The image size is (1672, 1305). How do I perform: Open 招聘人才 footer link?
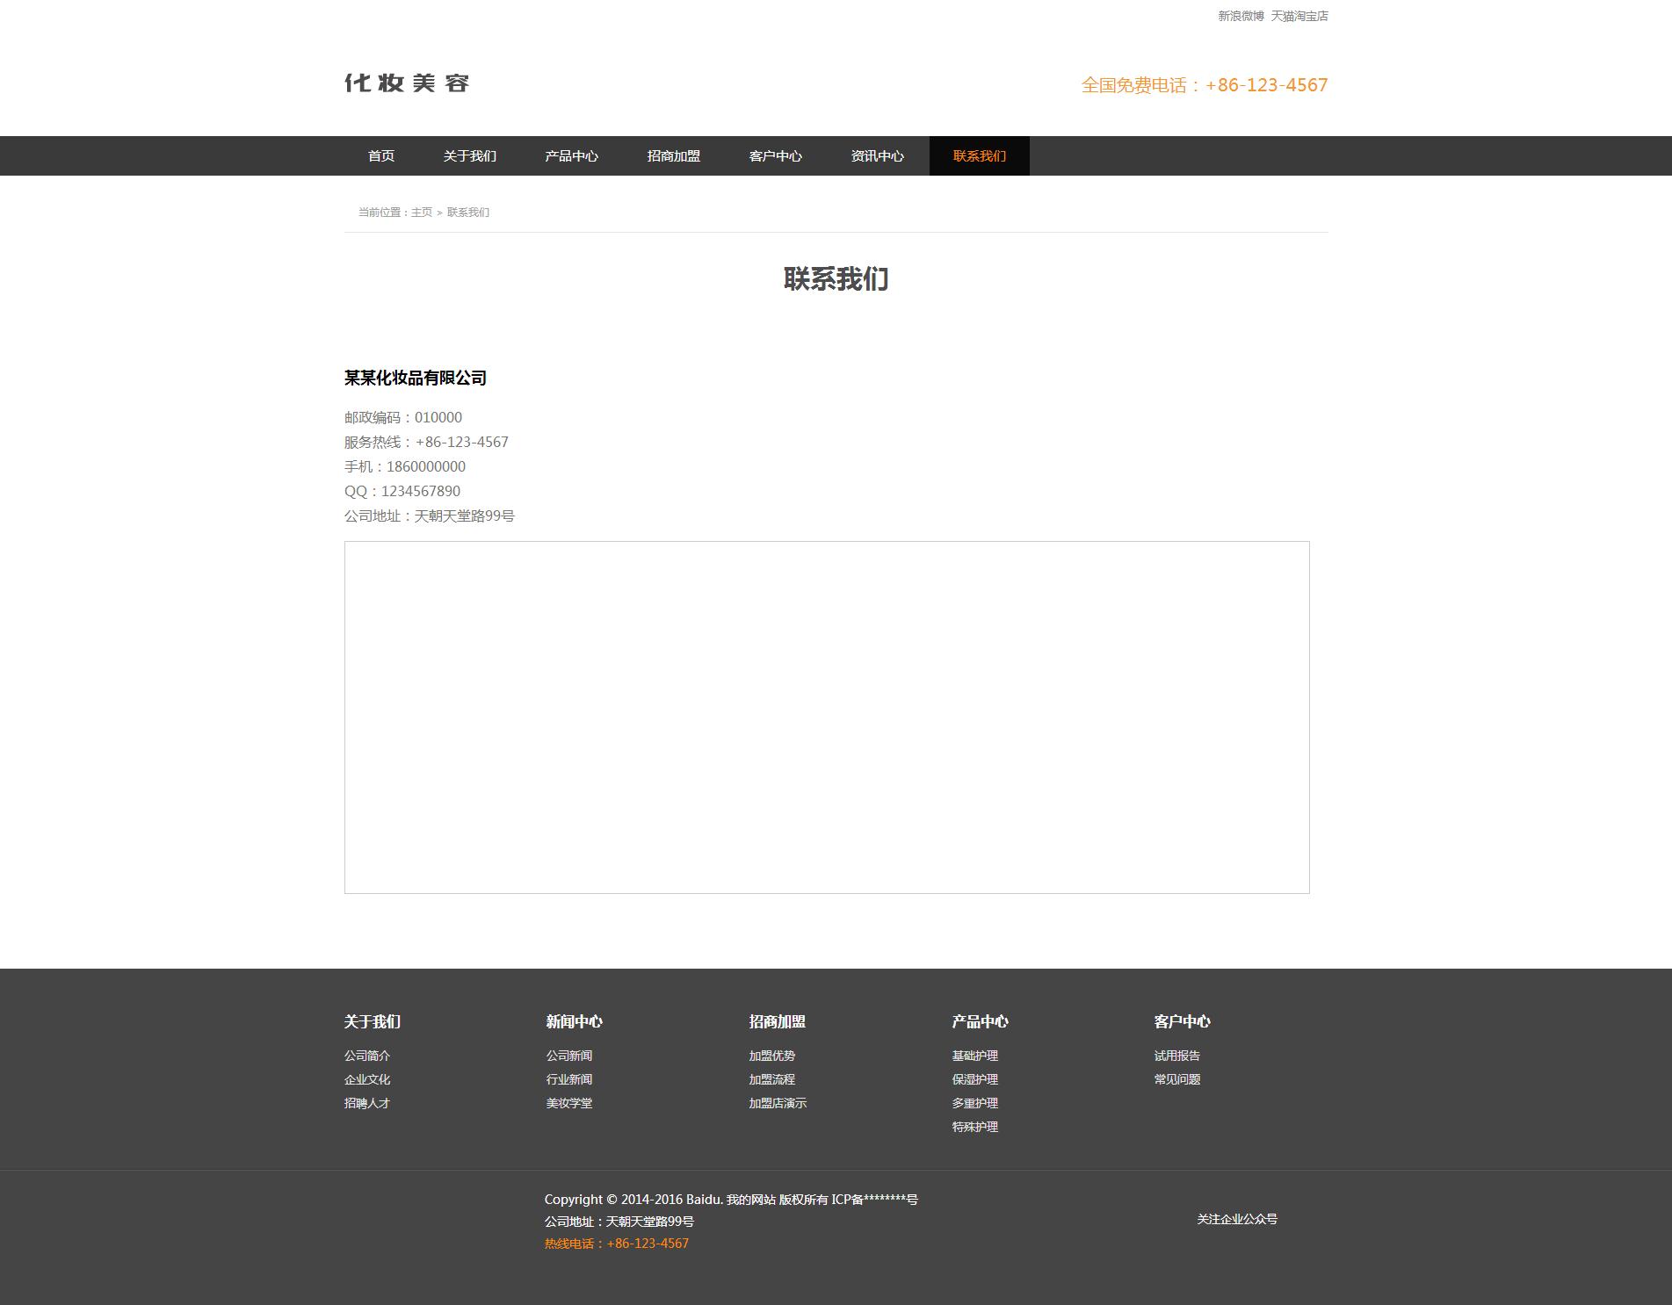[367, 1103]
